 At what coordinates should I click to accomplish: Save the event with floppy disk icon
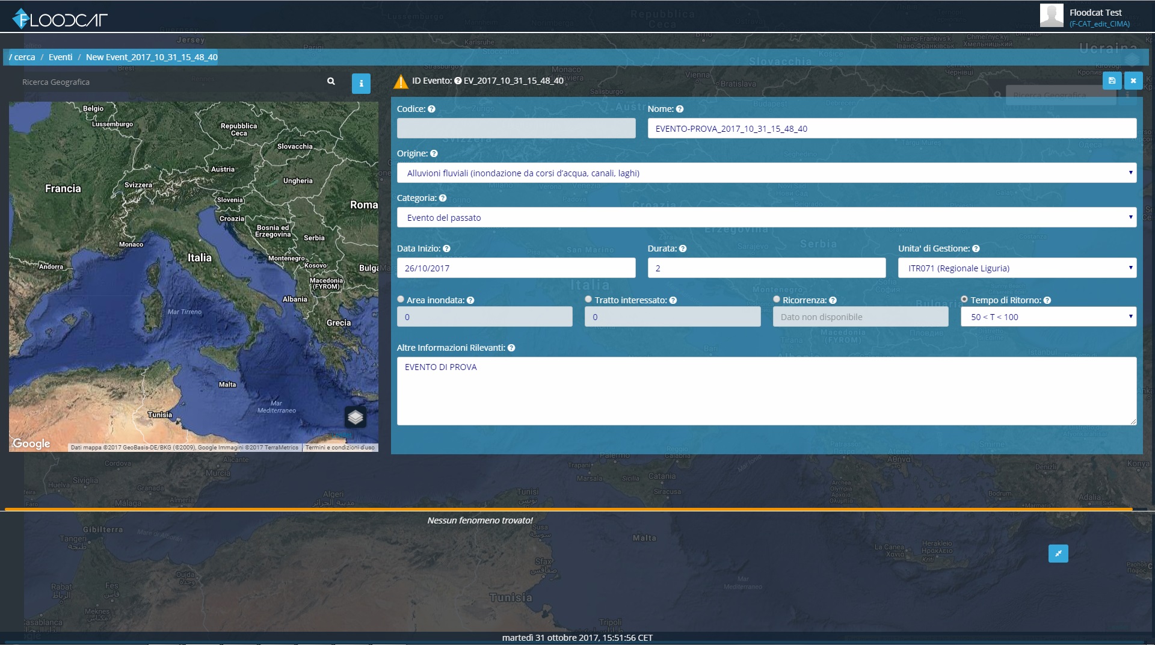1112,81
